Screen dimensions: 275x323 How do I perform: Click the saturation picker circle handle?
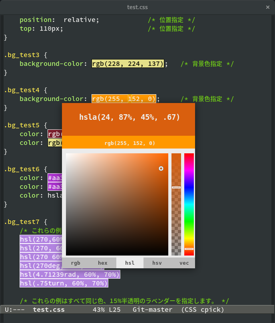161,168
